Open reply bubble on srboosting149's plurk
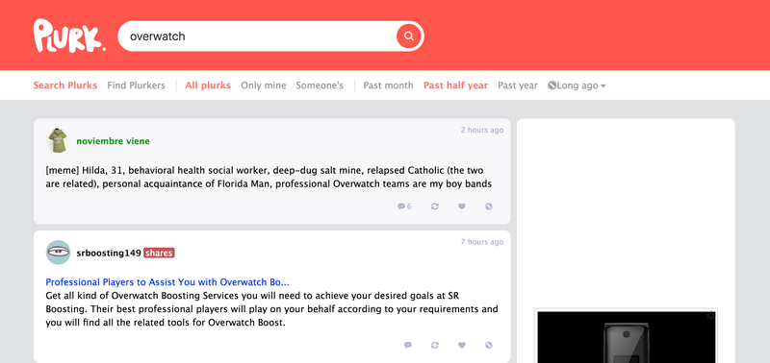 click(x=407, y=346)
